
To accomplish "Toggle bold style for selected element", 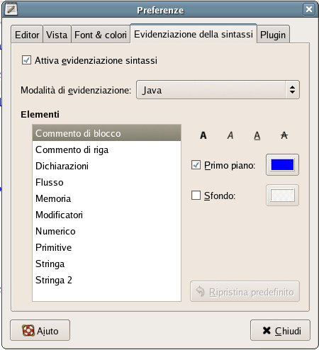I will pos(203,135).
